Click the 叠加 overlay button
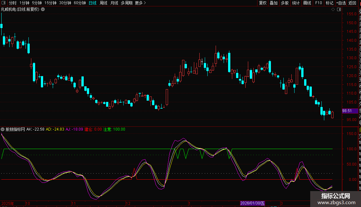Screen dimensions: 361x207 (x=274, y=3)
